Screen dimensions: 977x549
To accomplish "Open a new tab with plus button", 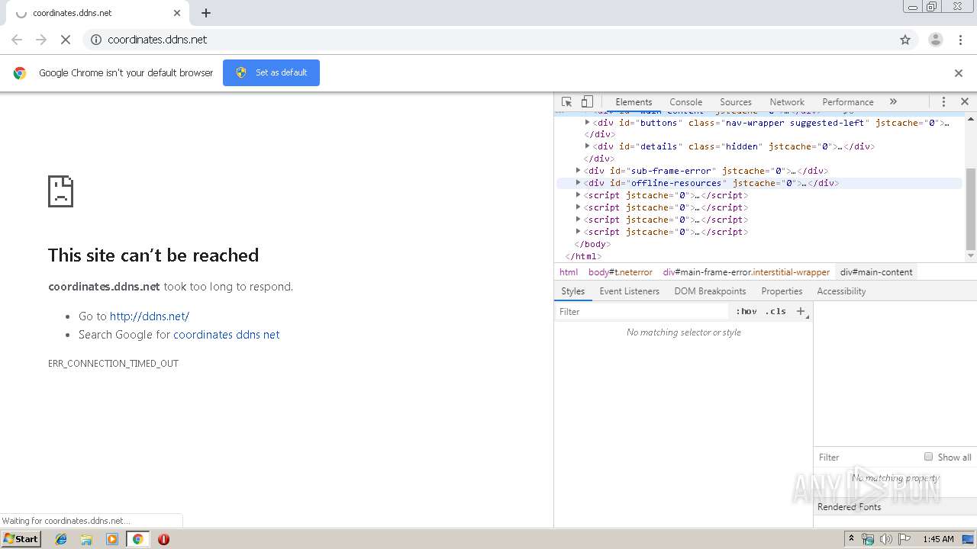I will (206, 13).
